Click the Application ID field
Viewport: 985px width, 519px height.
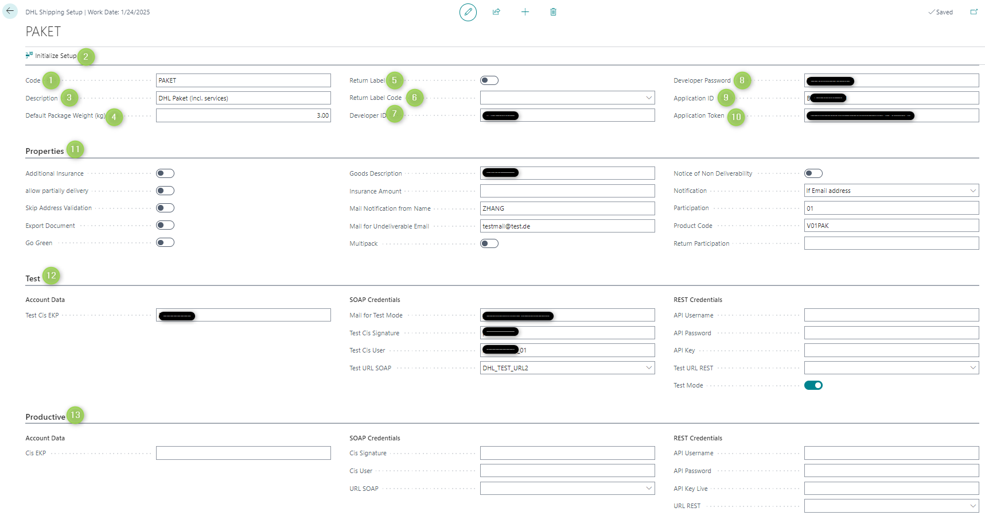(891, 98)
